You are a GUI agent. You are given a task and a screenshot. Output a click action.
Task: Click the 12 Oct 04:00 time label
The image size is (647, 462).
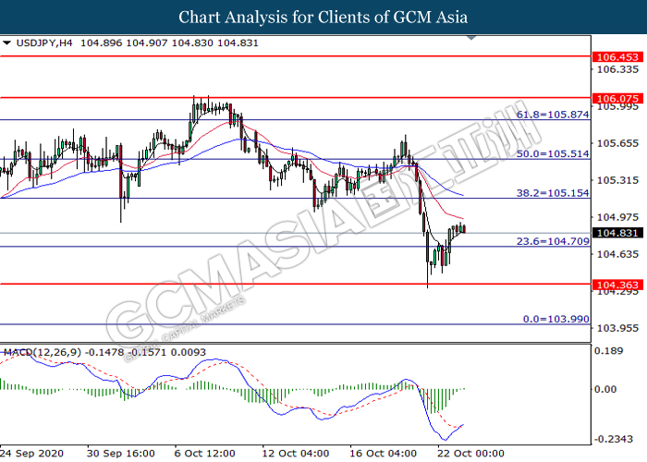[296, 454]
